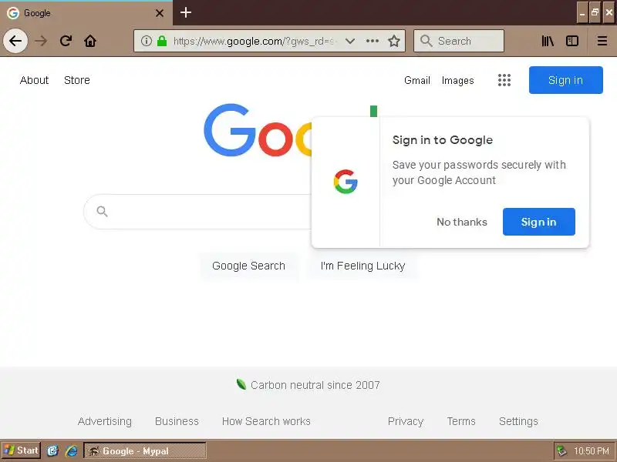
Task: Open the Privacy footer link
Action: coord(406,421)
